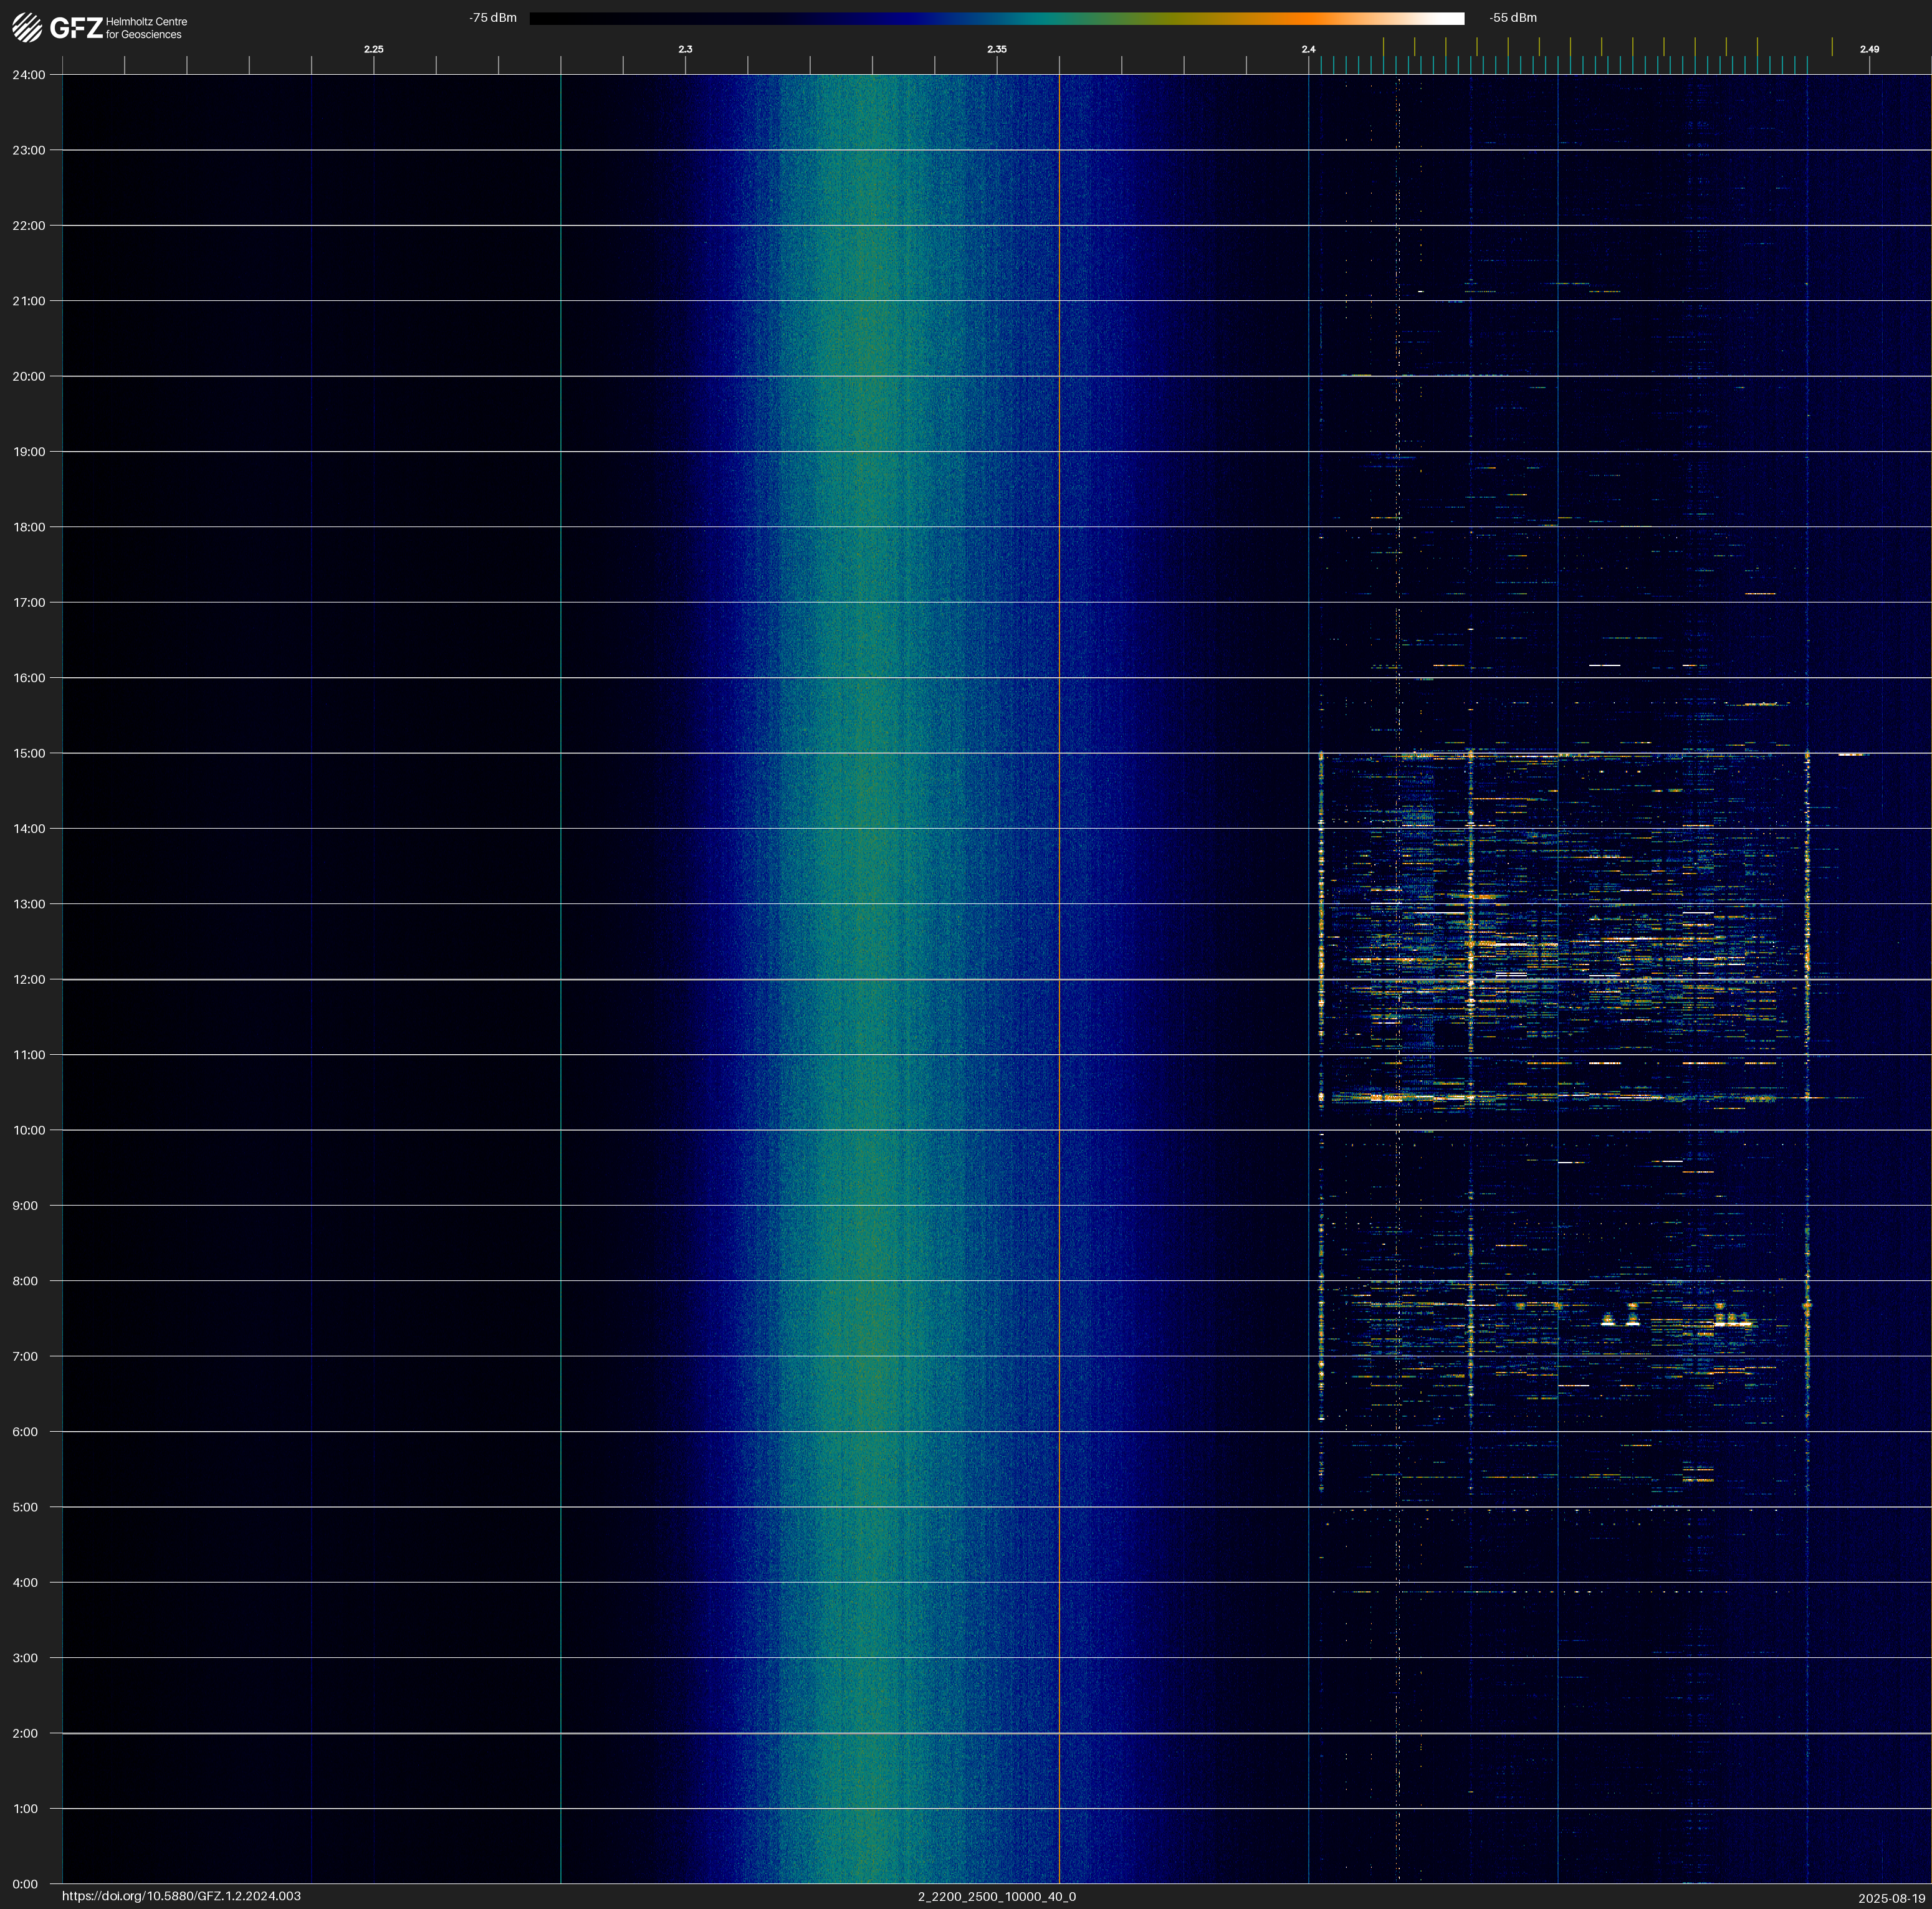The height and width of the screenshot is (1909, 1932).
Task: Click the middle of the color scale bar
Action: tap(996, 18)
